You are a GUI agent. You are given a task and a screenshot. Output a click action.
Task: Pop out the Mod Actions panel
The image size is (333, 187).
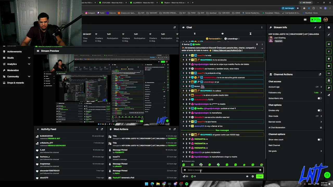click(x=174, y=129)
